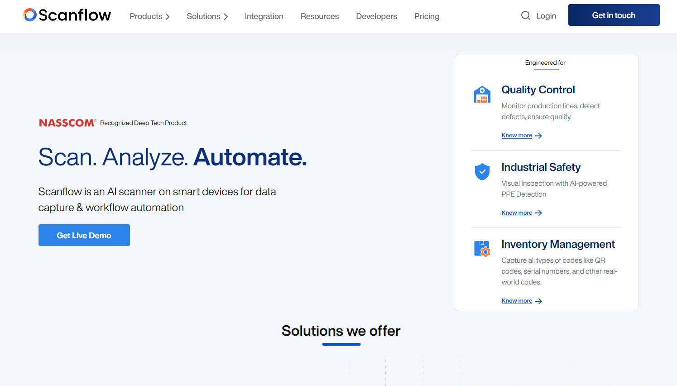This screenshot has height=386, width=677.
Task: Click arrow next to Industrial Safety Know more
Action: [x=538, y=213]
